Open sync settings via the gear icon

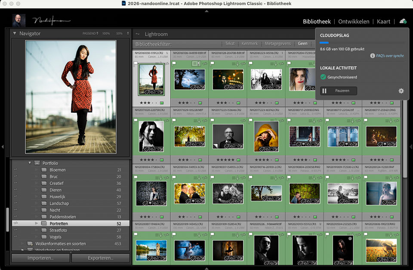[x=401, y=91]
